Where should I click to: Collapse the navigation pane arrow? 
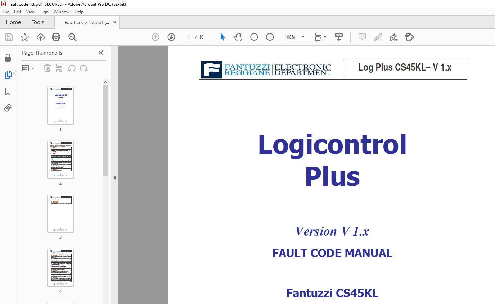[114, 178]
